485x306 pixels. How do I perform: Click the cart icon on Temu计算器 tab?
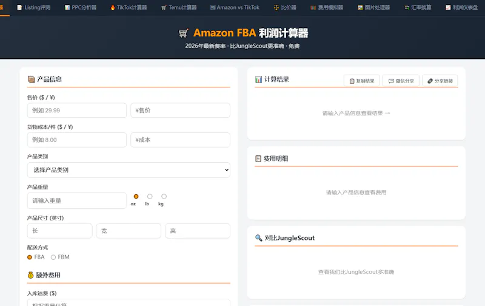[x=164, y=7]
